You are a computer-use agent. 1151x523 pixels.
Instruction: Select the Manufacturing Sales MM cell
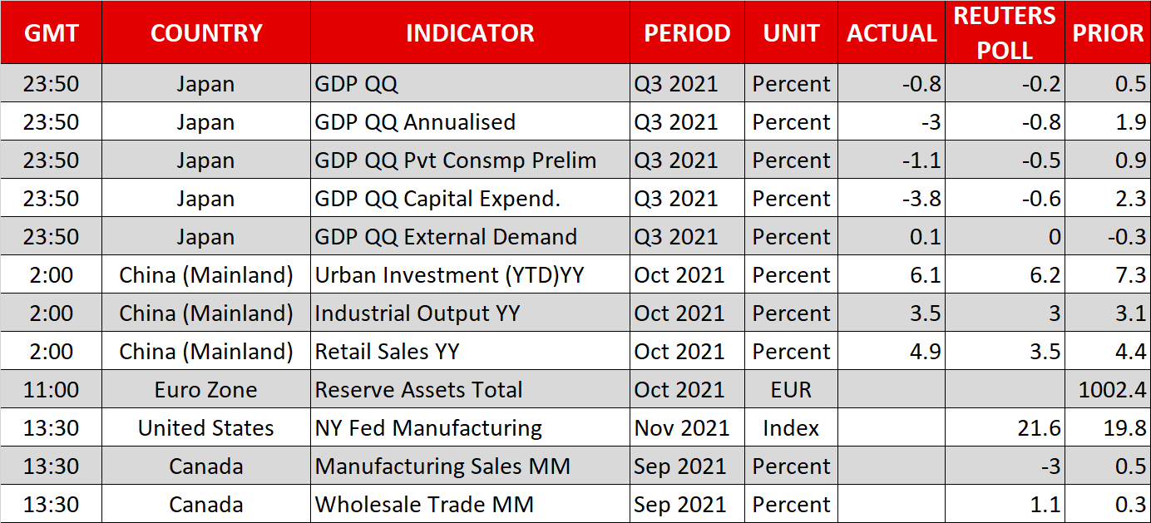(442, 466)
